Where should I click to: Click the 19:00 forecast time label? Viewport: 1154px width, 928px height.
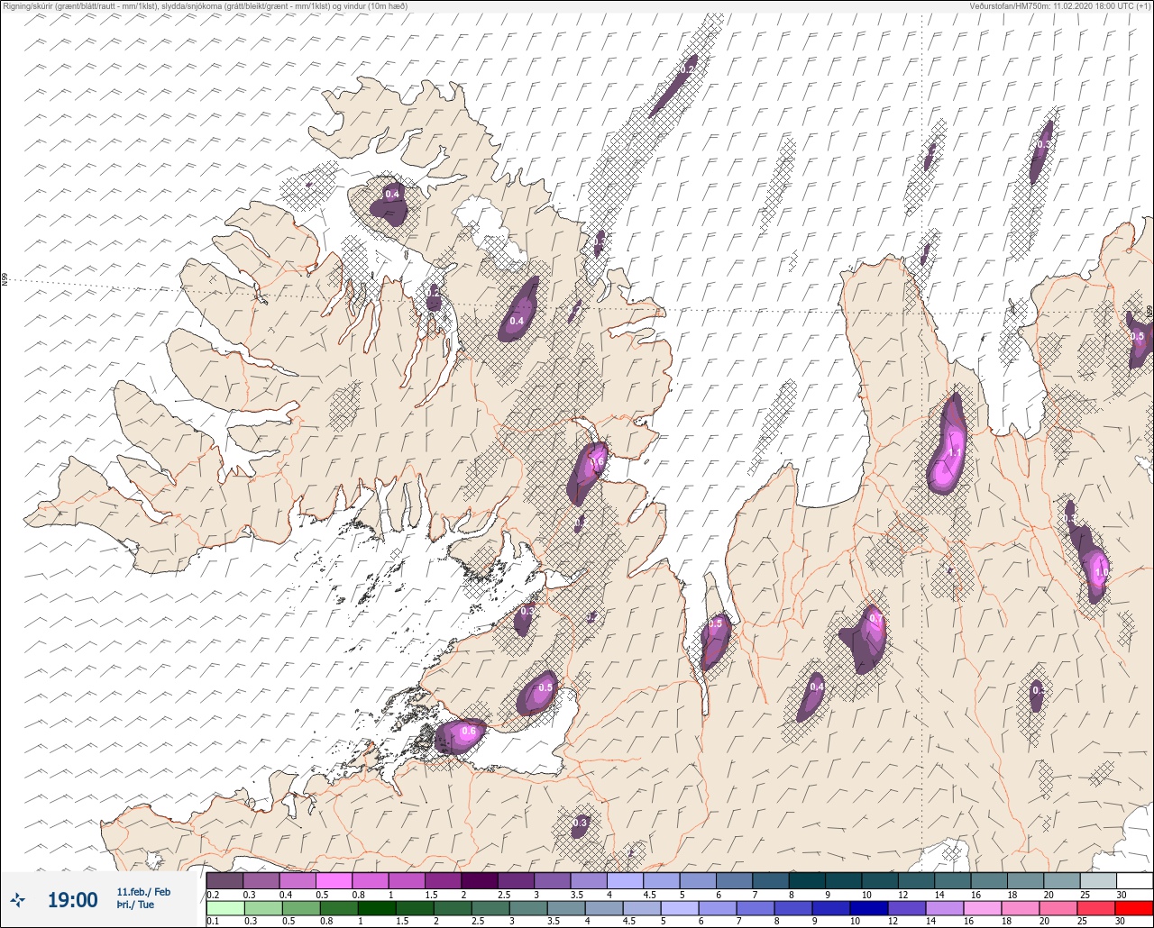(72, 900)
